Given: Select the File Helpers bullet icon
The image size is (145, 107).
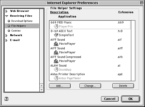Looking at the screenshot, I should point(9,26).
